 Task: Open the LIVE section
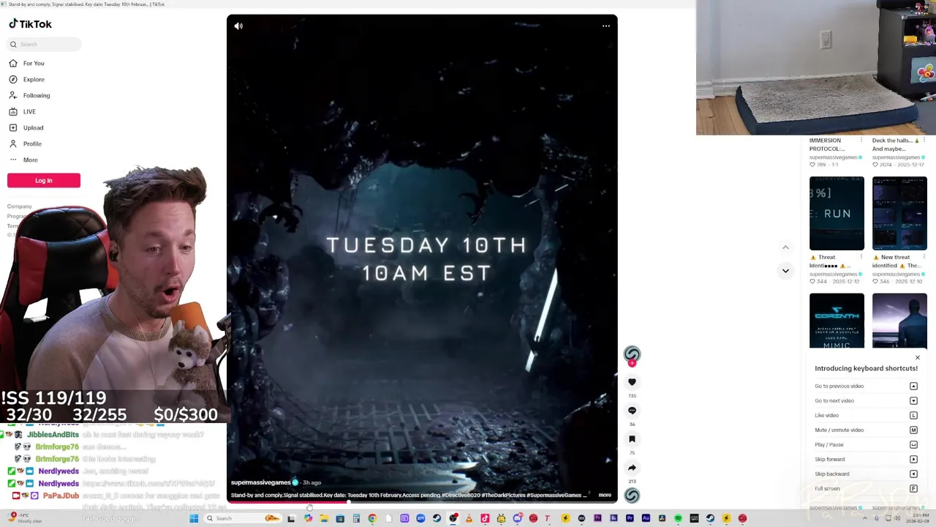point(29,111)
